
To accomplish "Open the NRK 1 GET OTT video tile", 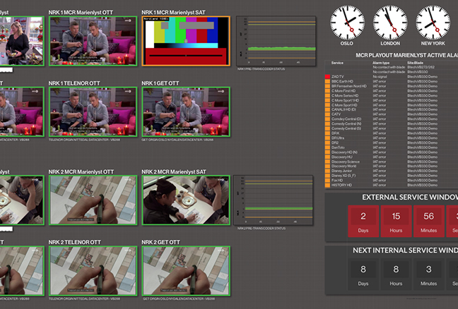I will (x=186, y=112).
